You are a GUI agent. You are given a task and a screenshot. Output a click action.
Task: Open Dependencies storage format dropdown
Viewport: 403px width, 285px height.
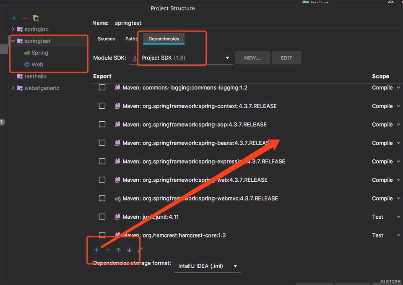[208, 266]
